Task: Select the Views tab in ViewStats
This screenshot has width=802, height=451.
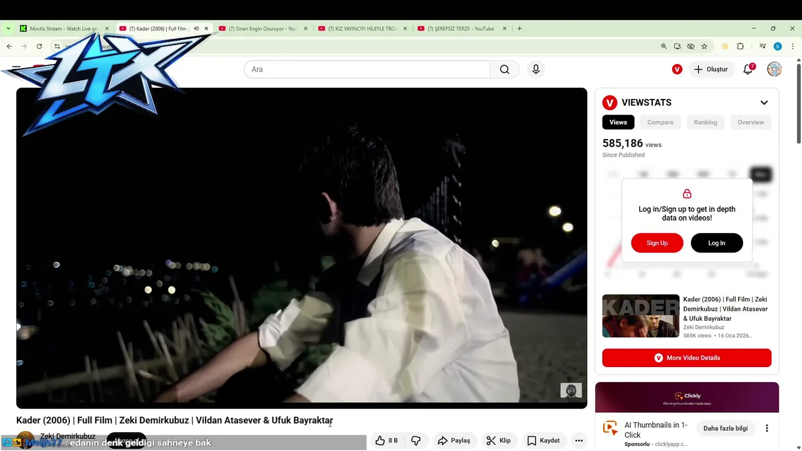Action: (x=618, y=122)
